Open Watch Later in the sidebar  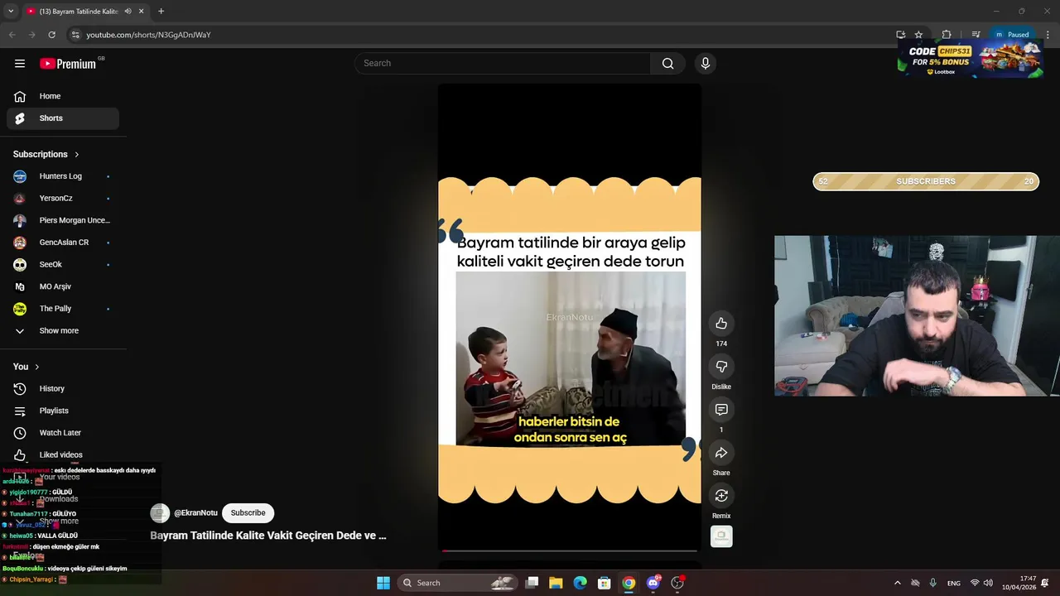(x=63, y=433)
